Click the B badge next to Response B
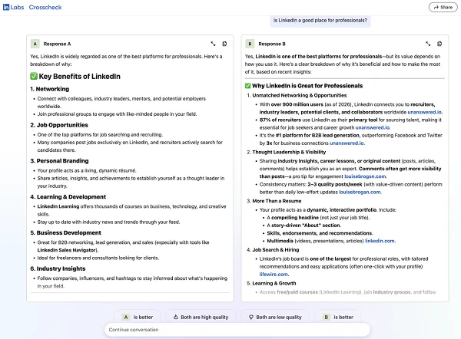Screen dimensions: 461x339 [250, 44]
